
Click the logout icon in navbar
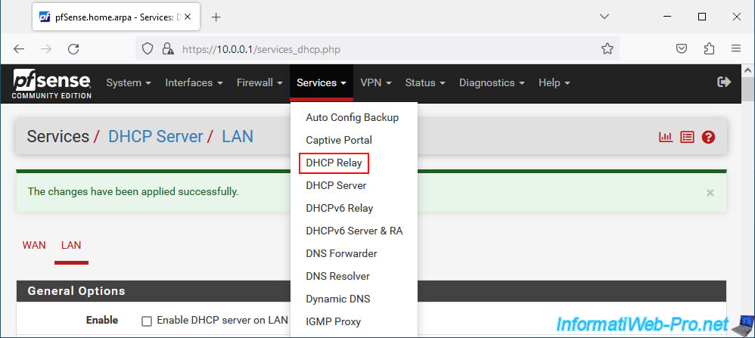coord(724,82)
